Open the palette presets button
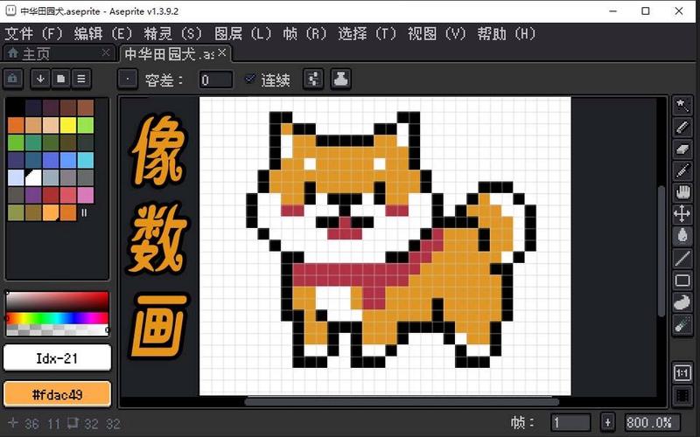Viewport: 700px width, 437px height. pos(60,79)
